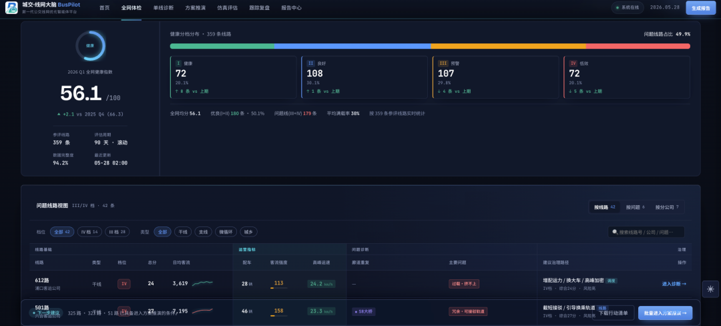The image size is (721, 326).
Task: Filter route type by 支线 chip
Action: 203,232
